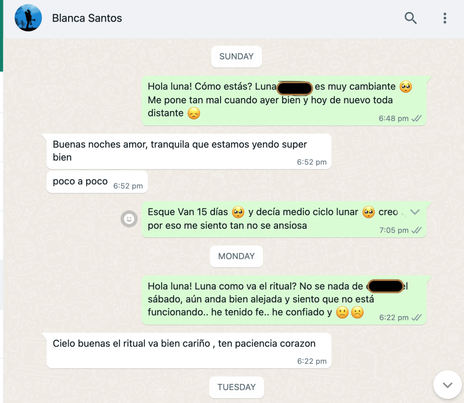Click the MONDAY date separator
The image size is (464, 403).
pyautogui.click(x=236, y=256)
